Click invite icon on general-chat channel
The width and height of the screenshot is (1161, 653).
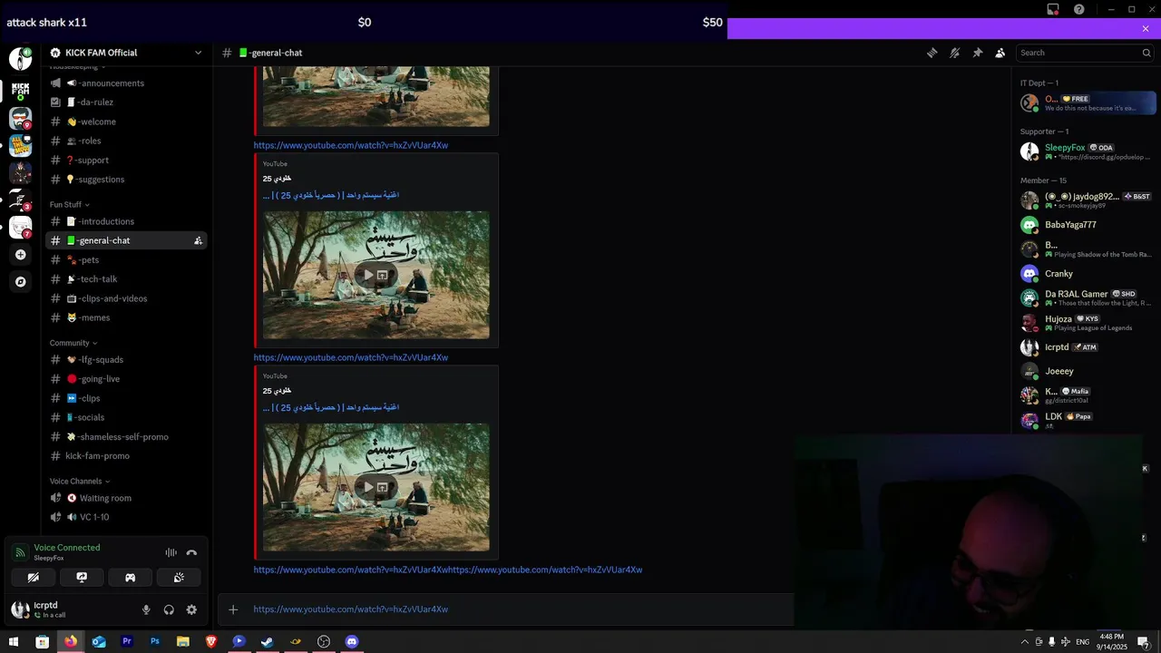tap(198, 240)
